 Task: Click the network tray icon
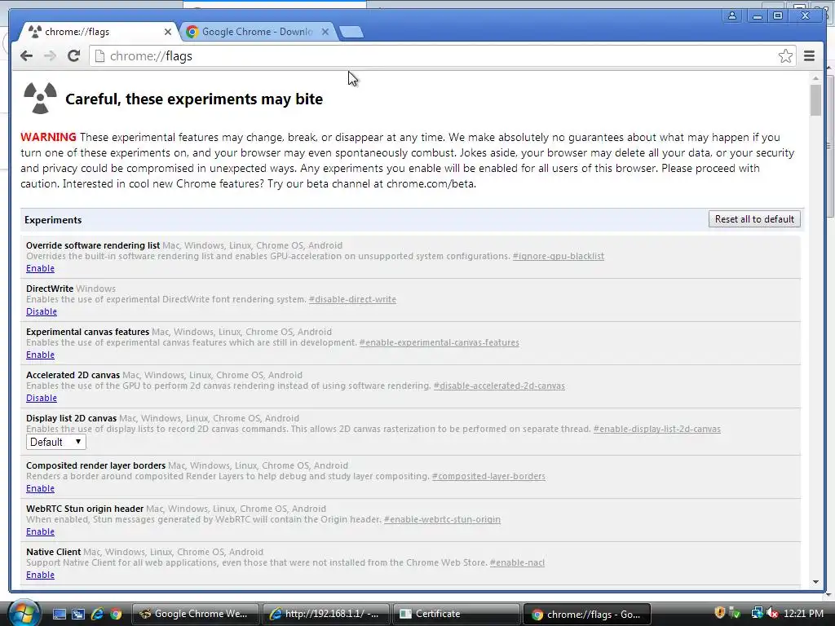click(757, 613)
